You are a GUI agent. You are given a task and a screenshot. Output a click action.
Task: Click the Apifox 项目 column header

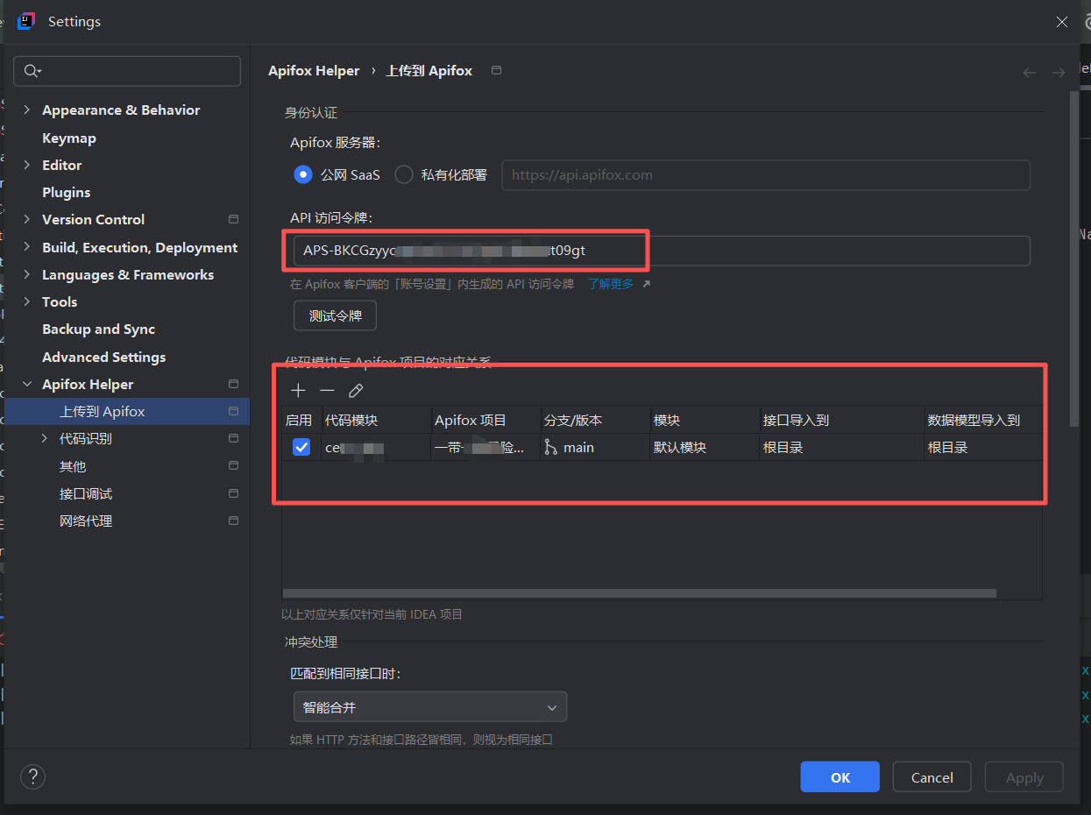pos(485,420)
